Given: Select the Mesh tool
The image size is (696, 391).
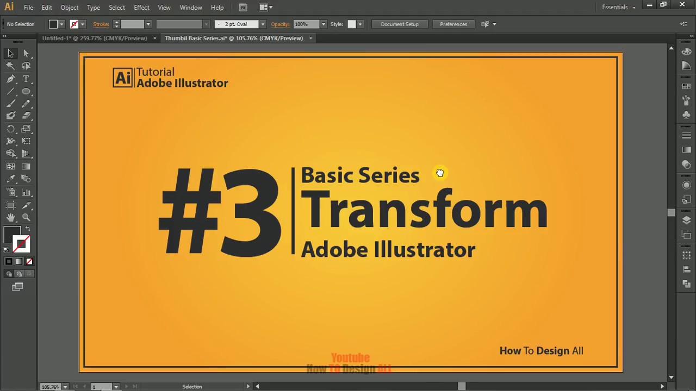Looking at the screenshot, I should coord(10,167).
